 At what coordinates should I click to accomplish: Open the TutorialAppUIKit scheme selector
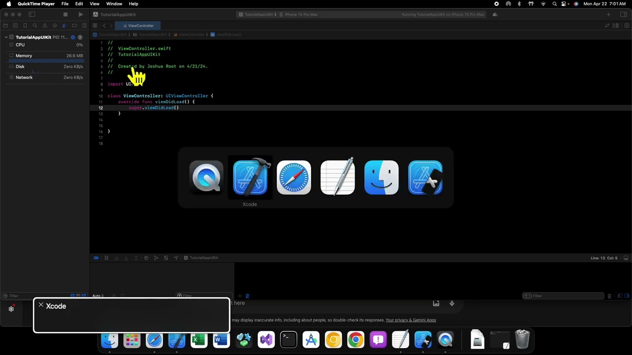pyautogui.click(x=256, y=14)
